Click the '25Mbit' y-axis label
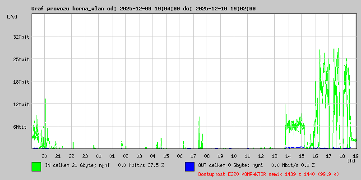The height and width of the screenshot is (180, 361). [x=21, y=59]
